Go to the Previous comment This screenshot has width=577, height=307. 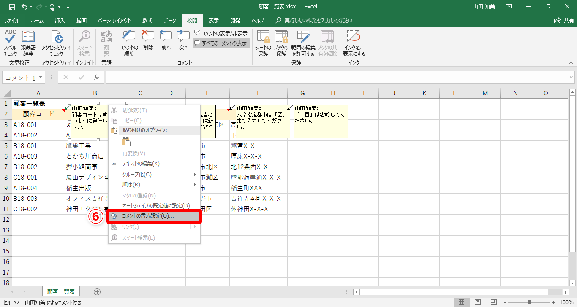click(166, 40)
